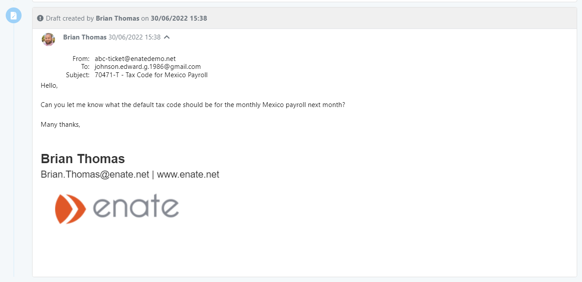Click the "Many thanks," closing line
Image resolution: width=582 pixels, height=282 pixels.
click(60, 125)
